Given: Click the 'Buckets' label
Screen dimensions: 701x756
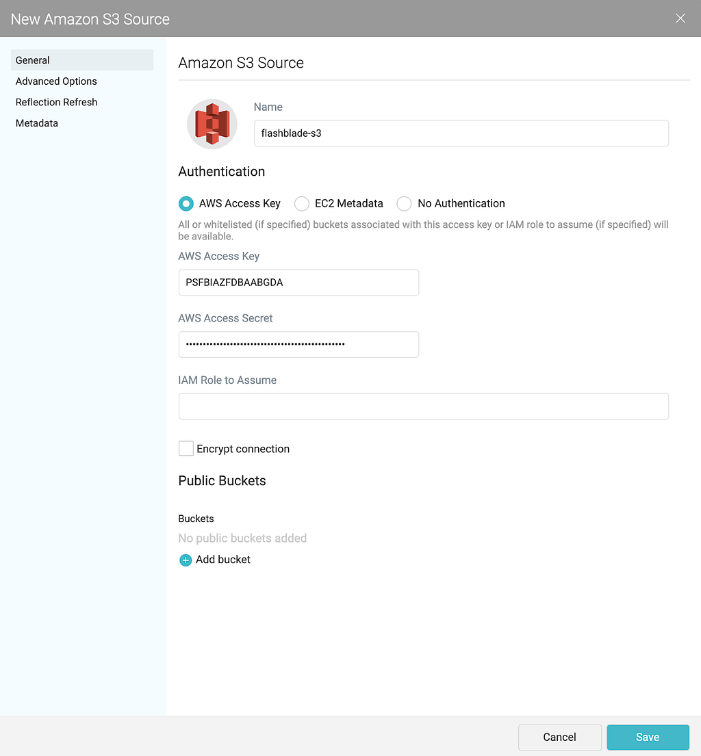Looking at the screenshot, I should coord(196,519).
